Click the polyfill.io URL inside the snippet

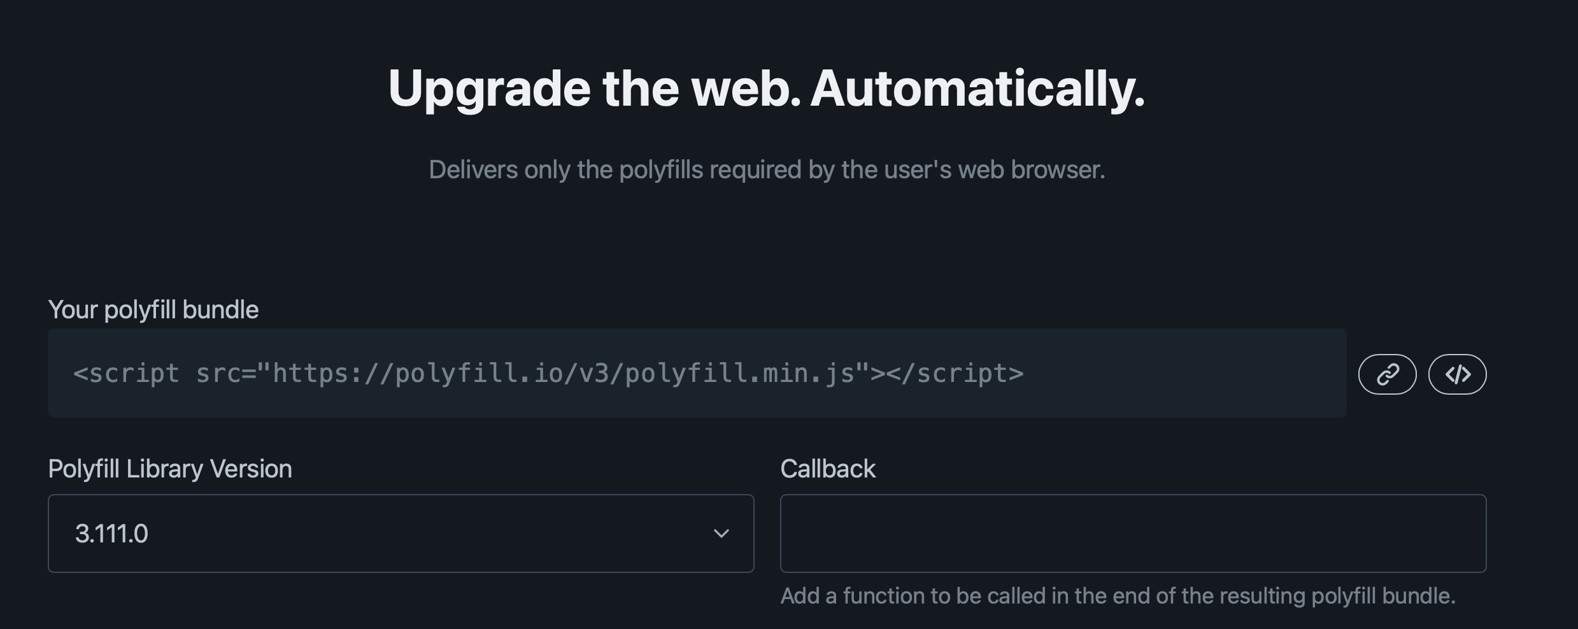[564, 373]
